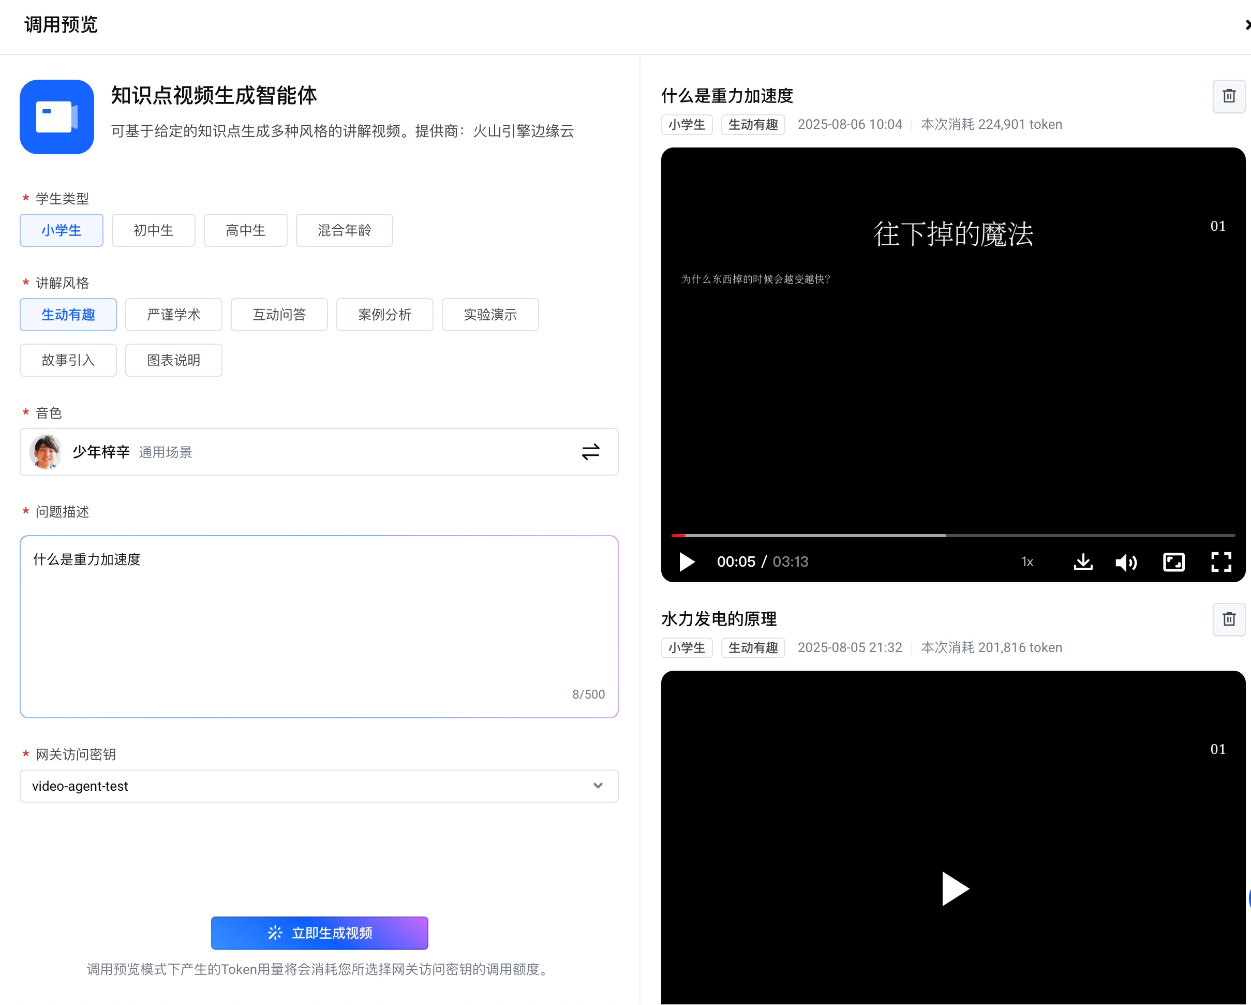Viewport: 1251px width, 1005px height.
Task: Select the 初中生 student type
Action: pos(153,230)
